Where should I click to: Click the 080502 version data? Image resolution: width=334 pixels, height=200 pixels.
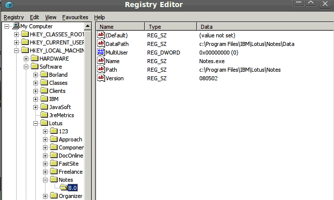[x=208, y=78]
